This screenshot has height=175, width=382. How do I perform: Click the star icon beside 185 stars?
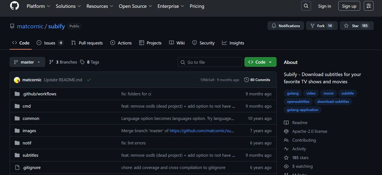point(286,158)
